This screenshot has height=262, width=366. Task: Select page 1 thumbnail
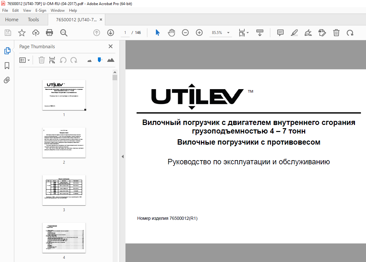[x=64, y=95]
